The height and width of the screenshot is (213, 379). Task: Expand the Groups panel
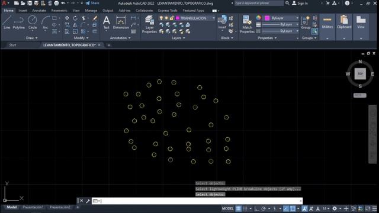pos(309,38)
